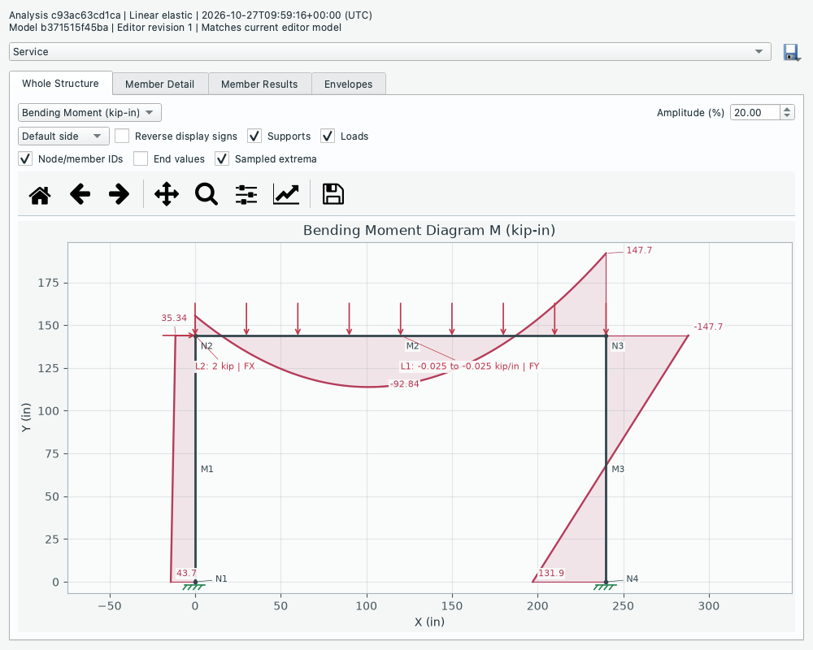The height and width of the screenshot is (650, 813).
Task: Uncheck the Loads checkbox
Action: (327, 136)
